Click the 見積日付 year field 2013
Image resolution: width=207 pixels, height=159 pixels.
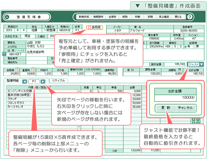tap(9, 30)
